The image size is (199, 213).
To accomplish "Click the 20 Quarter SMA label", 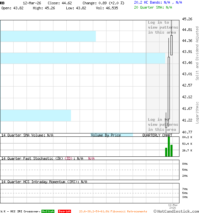I will [x=153, y=7].
